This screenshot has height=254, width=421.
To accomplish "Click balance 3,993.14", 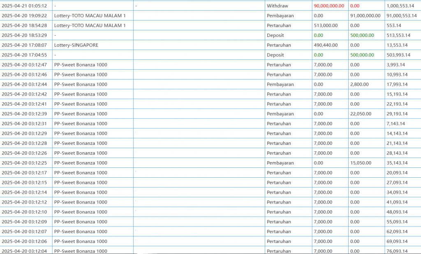I will [x=396, y=64].
